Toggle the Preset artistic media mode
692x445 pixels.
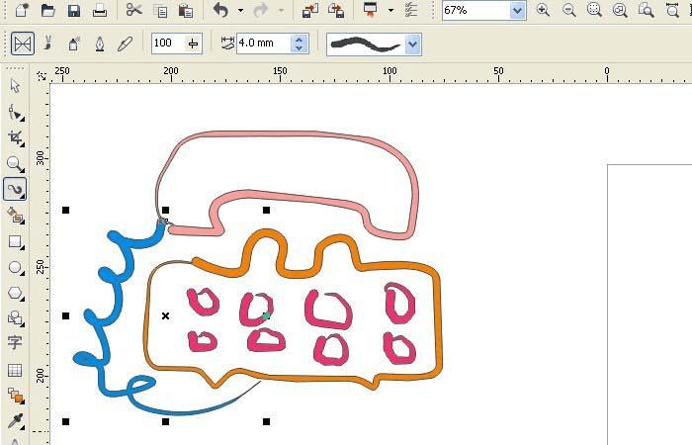coord(23,44)
